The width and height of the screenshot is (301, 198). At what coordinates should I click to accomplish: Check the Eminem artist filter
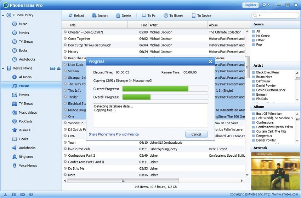click(254, 95)
